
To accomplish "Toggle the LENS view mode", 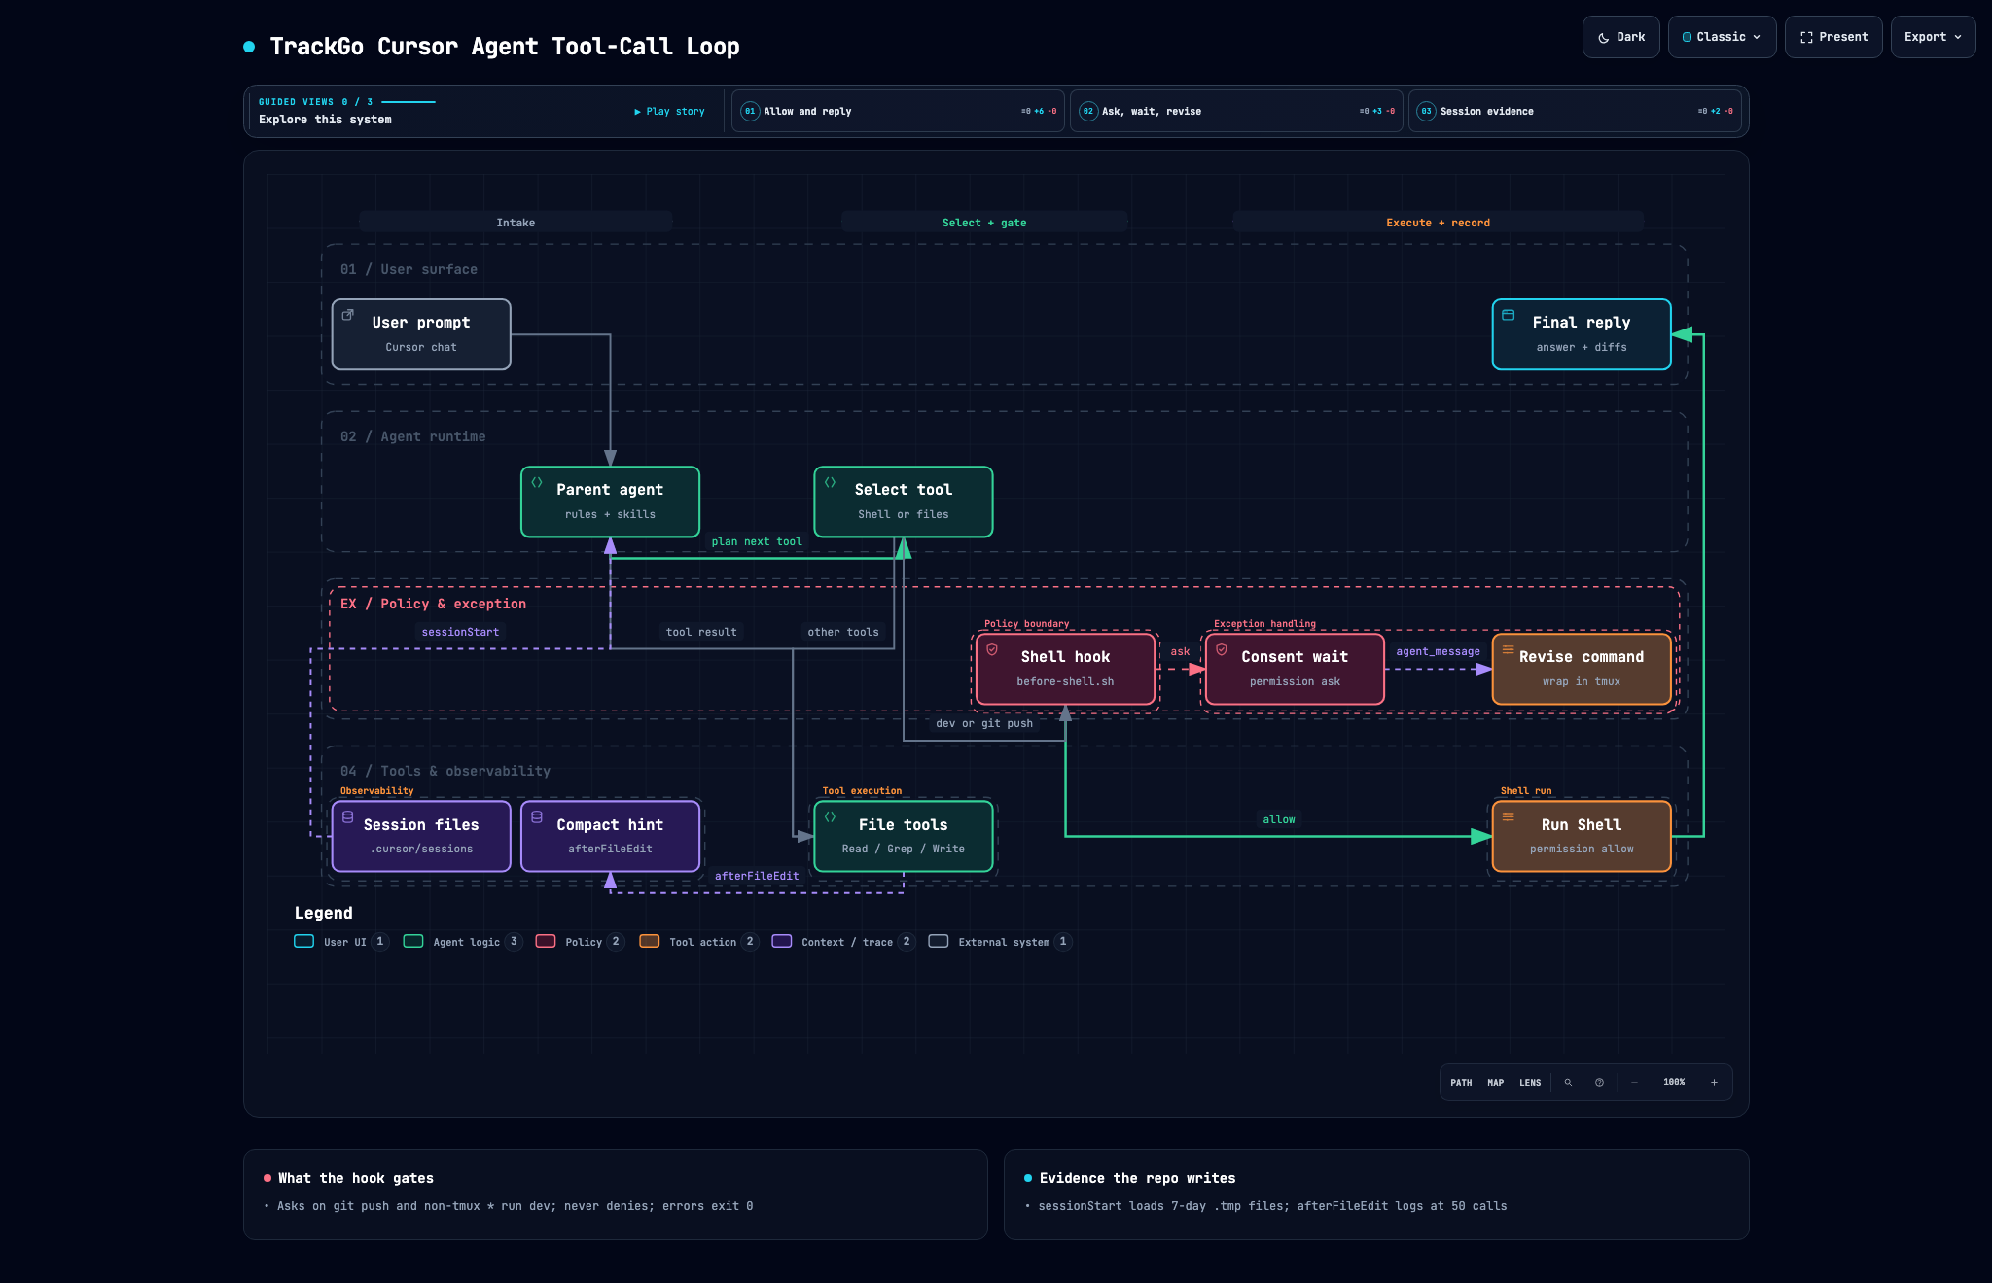I will tap(1530, 1082).
